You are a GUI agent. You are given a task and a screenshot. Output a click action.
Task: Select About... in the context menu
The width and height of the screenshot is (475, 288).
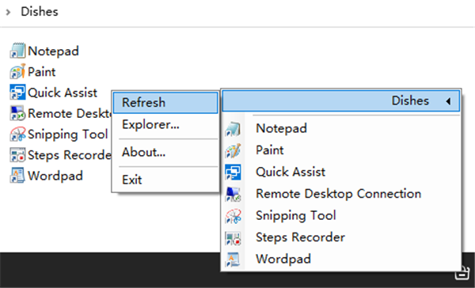(x=165, y=152)
